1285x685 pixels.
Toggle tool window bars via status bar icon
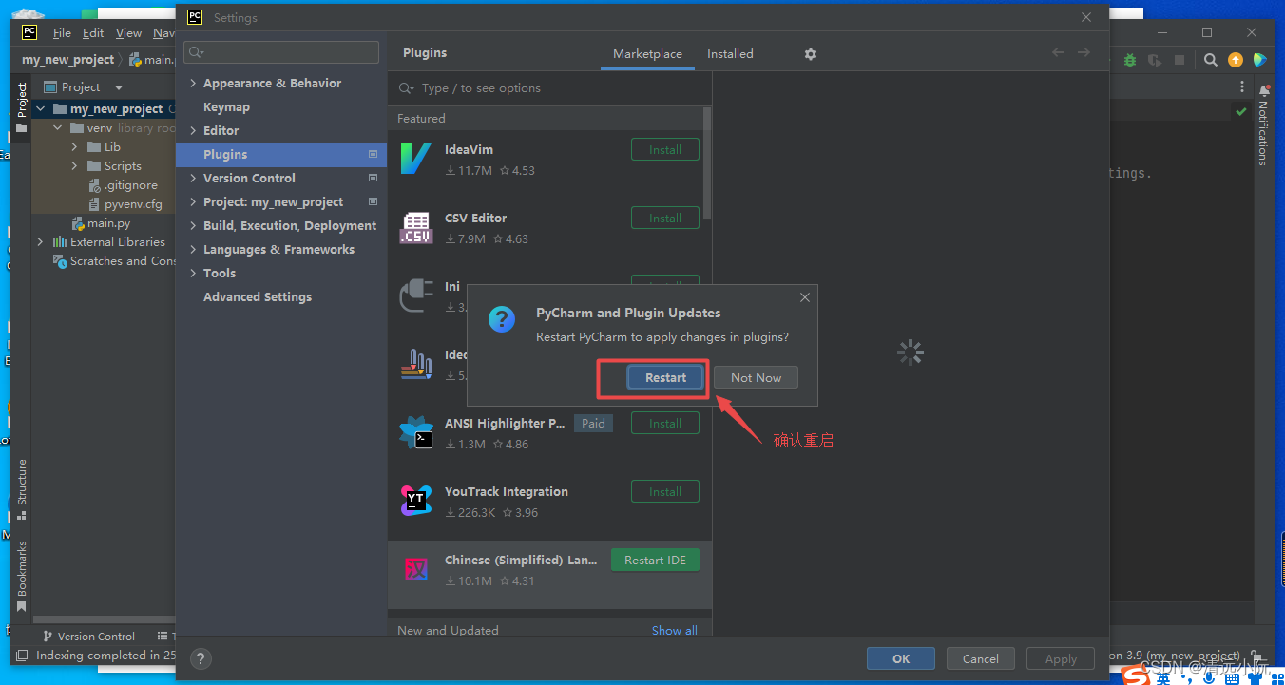pyautogui.click(x=22, y=656)
